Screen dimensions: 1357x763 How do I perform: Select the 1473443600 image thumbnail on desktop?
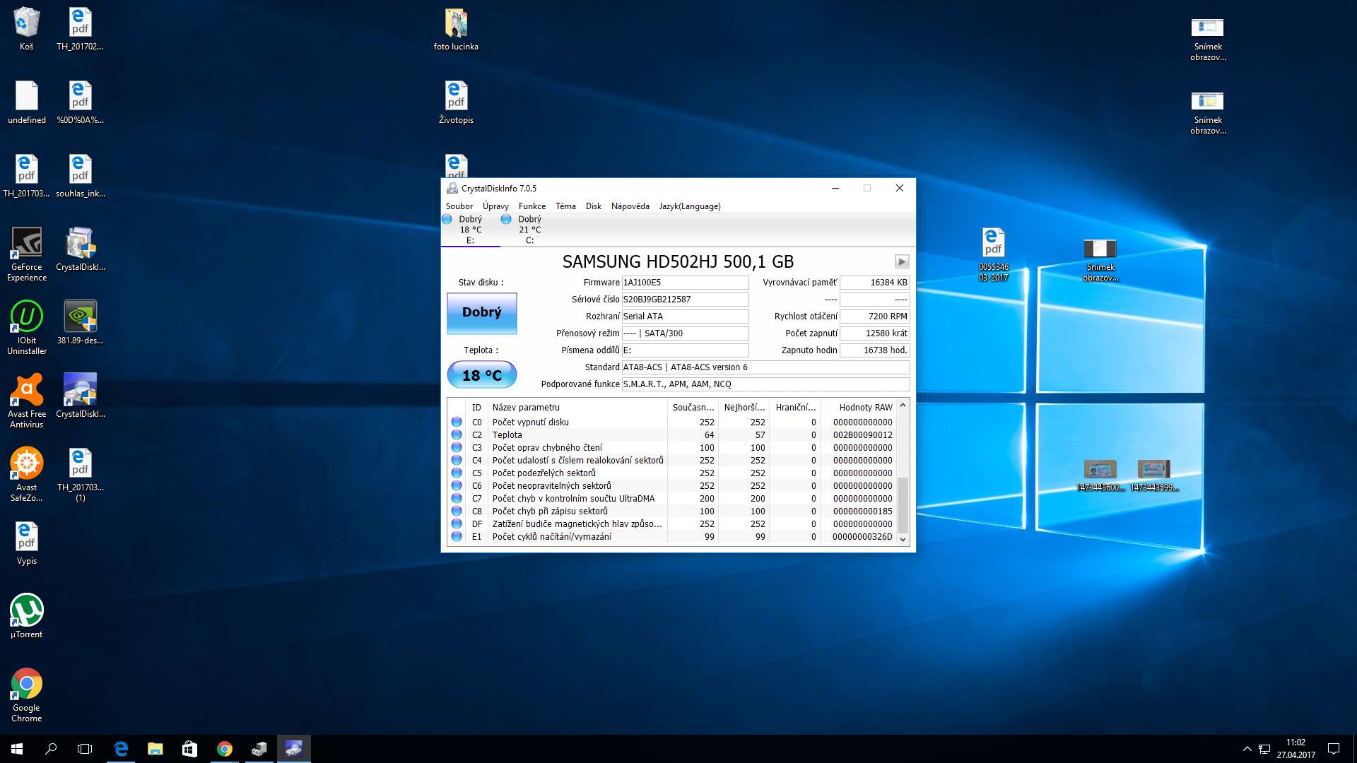[x=1100, y=474]
